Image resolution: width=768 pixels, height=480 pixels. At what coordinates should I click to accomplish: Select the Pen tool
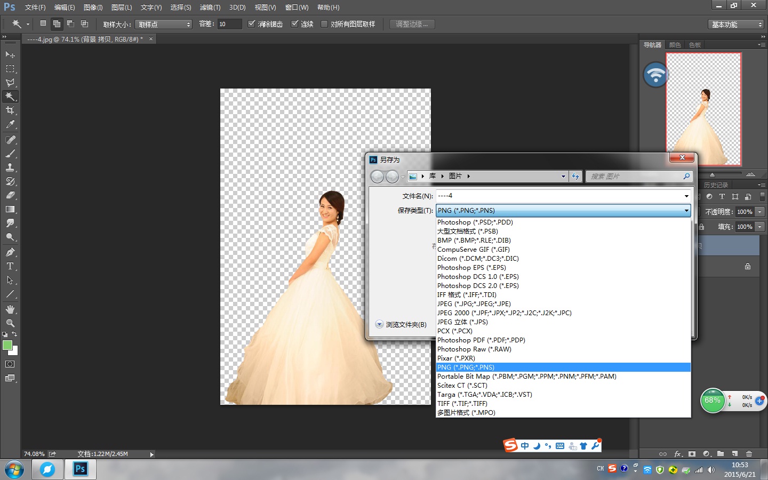click(x=10, y=252)
